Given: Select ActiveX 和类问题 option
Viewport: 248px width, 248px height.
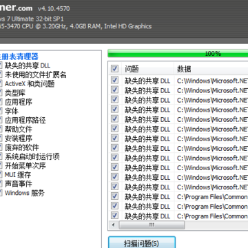Looking at the screenshot, I should click(30, 84).
